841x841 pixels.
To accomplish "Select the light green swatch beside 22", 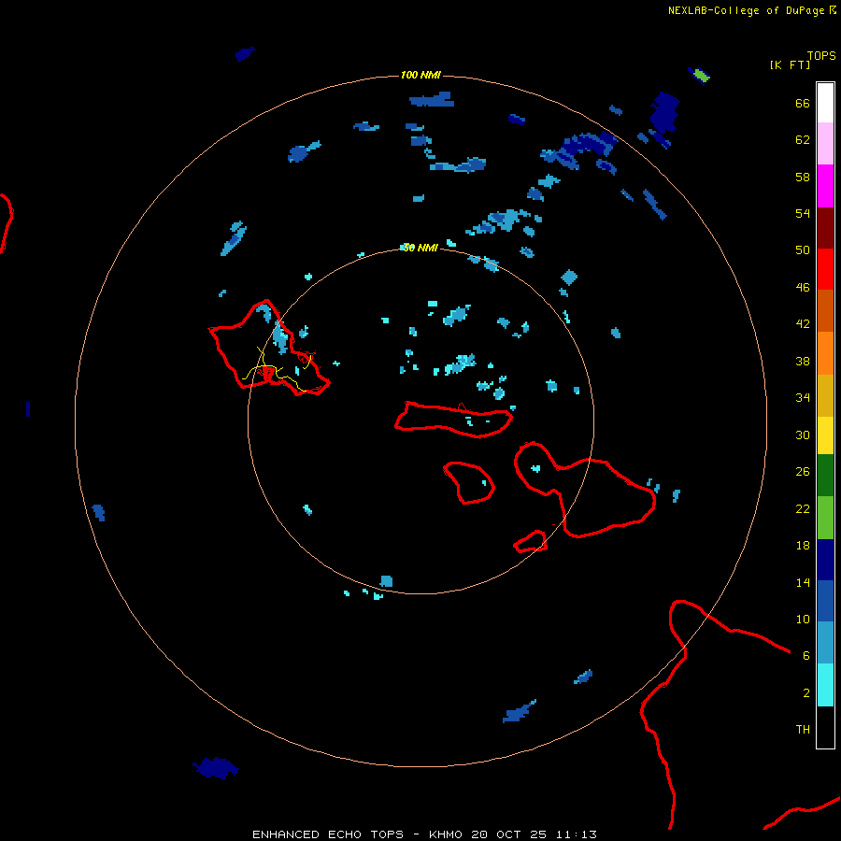I will 825,518.
